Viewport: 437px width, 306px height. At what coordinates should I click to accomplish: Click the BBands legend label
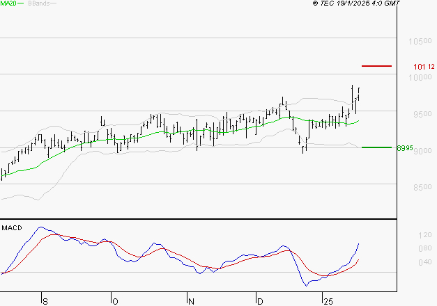pyautogui.click(x=39, y=3)
